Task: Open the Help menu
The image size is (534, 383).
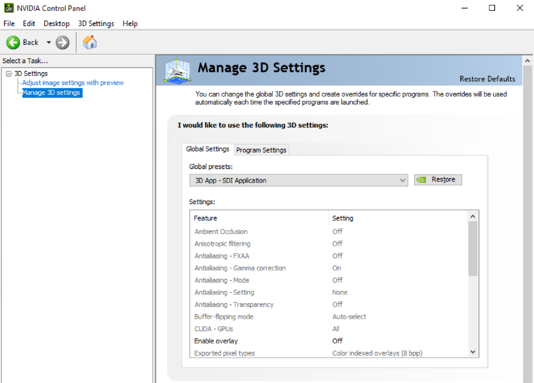Action: 130,24
